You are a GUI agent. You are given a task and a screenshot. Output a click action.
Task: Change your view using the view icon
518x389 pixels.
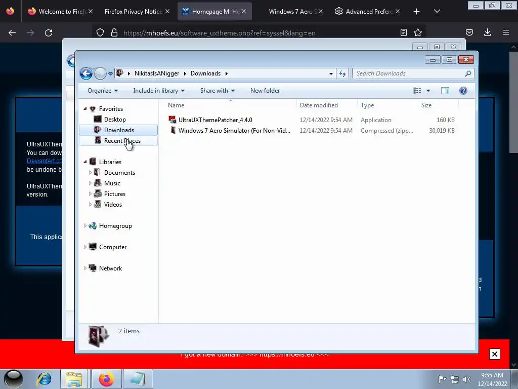coord(417,91)
